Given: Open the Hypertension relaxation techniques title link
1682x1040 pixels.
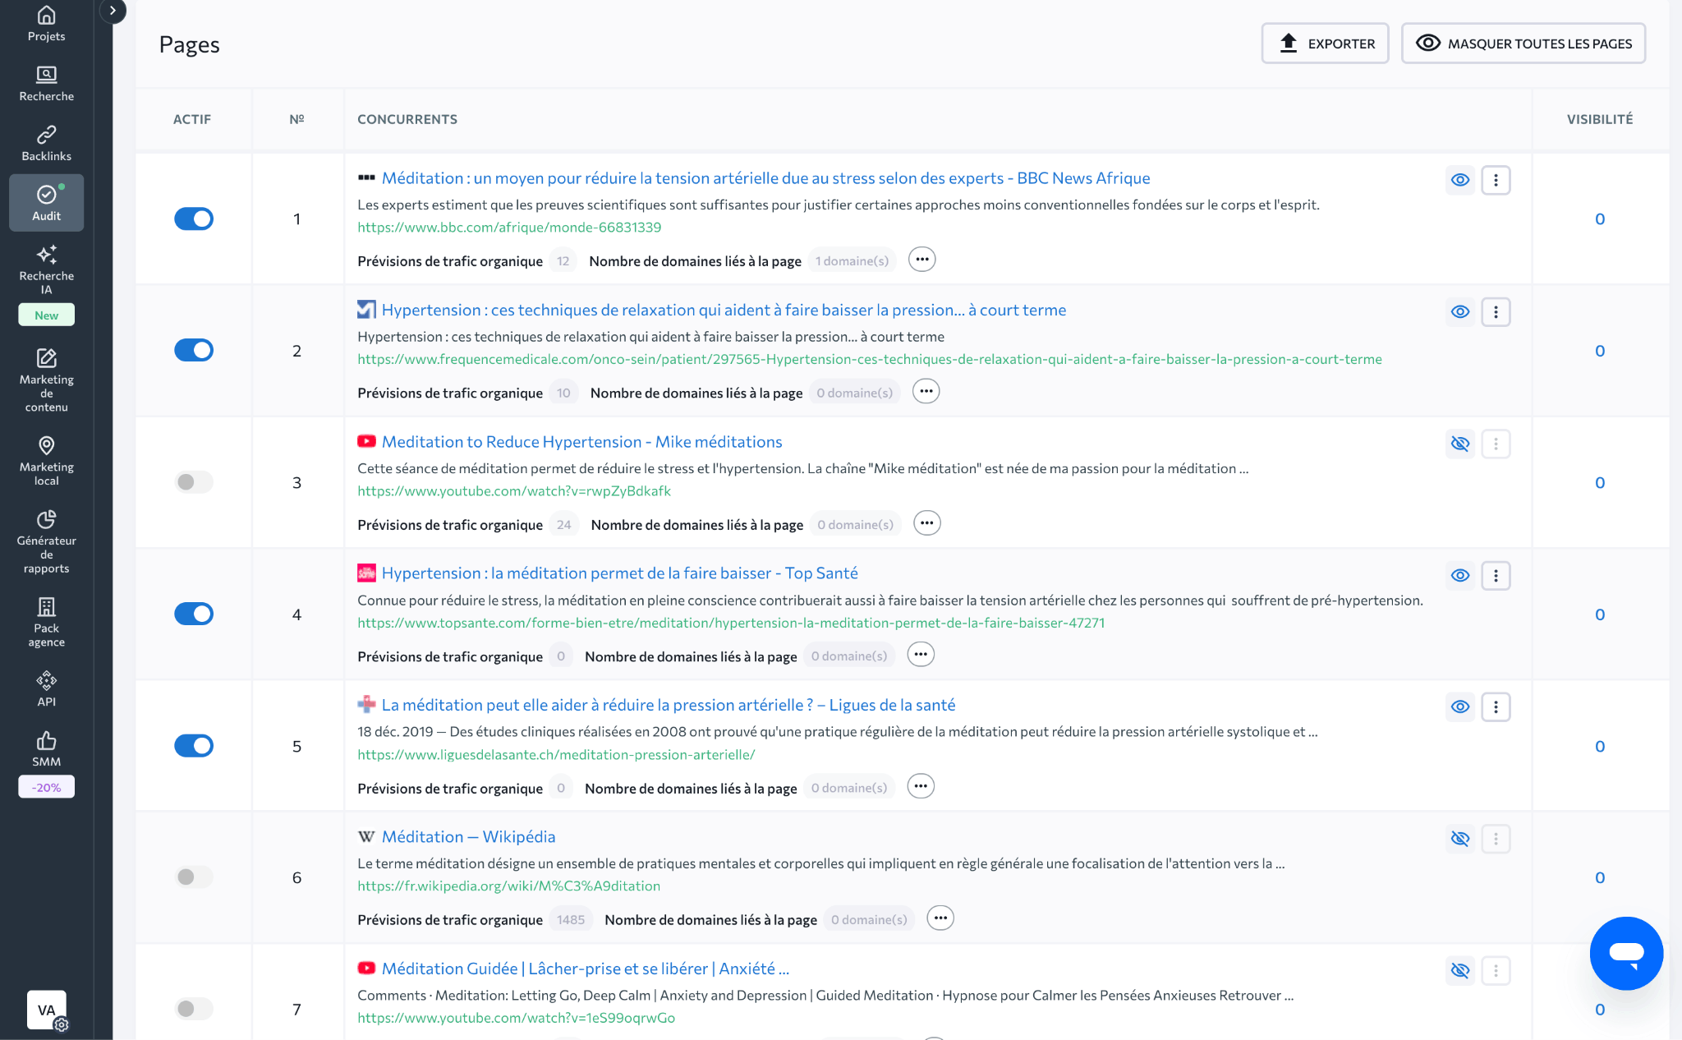Looking at the screenshot, I should point(724,310).
